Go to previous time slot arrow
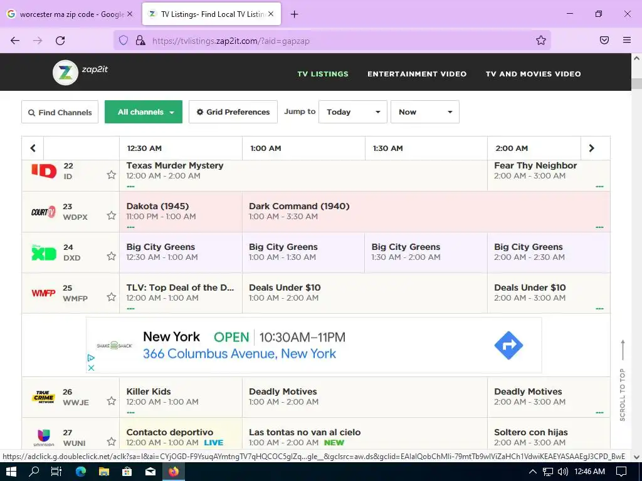Image resolution: width=642 pixels, height=481 pixels. coord(33,148)
